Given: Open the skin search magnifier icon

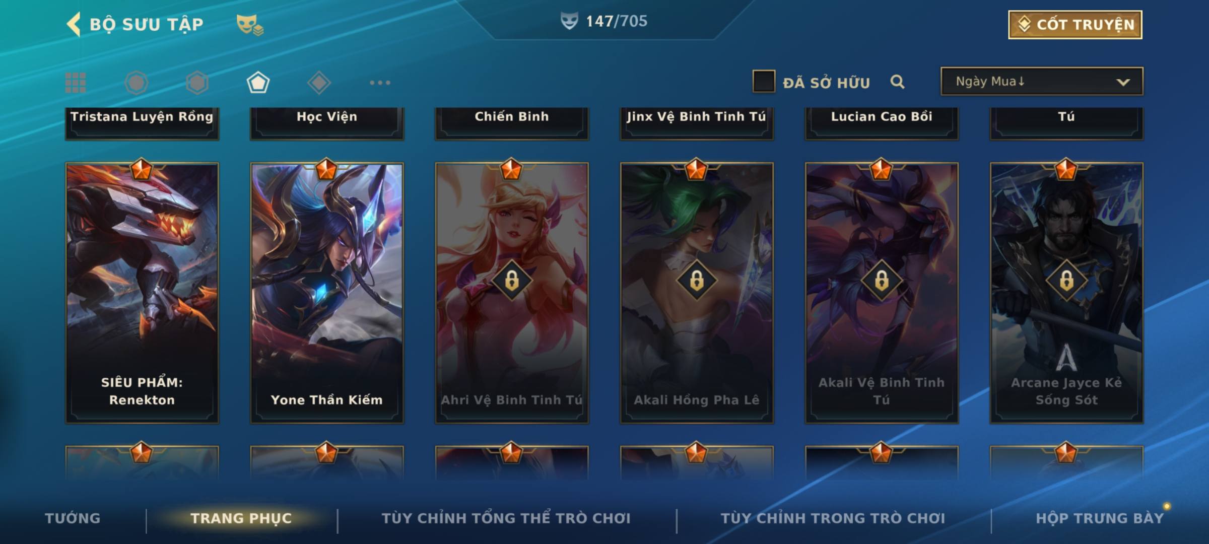Looking at the screenshot, I should click(x=897, y=82).
